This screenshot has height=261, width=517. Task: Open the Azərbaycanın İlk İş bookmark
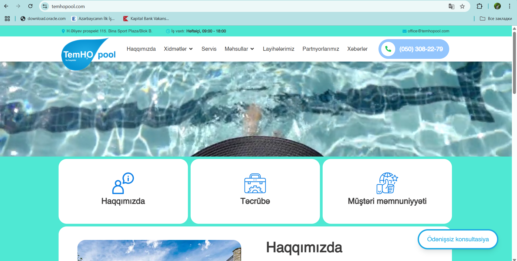pos(93,19)
